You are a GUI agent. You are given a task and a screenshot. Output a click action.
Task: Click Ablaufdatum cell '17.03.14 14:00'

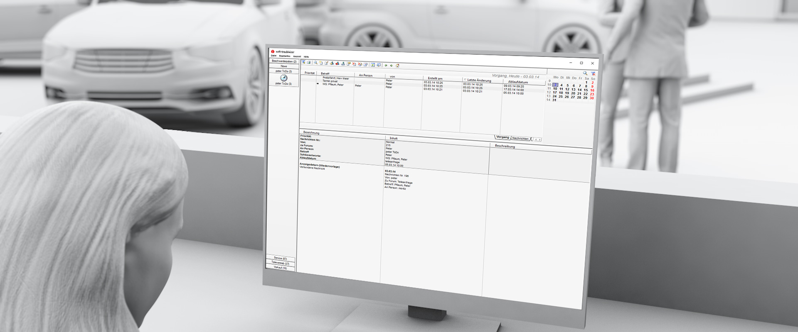click(x=514, y=90)
